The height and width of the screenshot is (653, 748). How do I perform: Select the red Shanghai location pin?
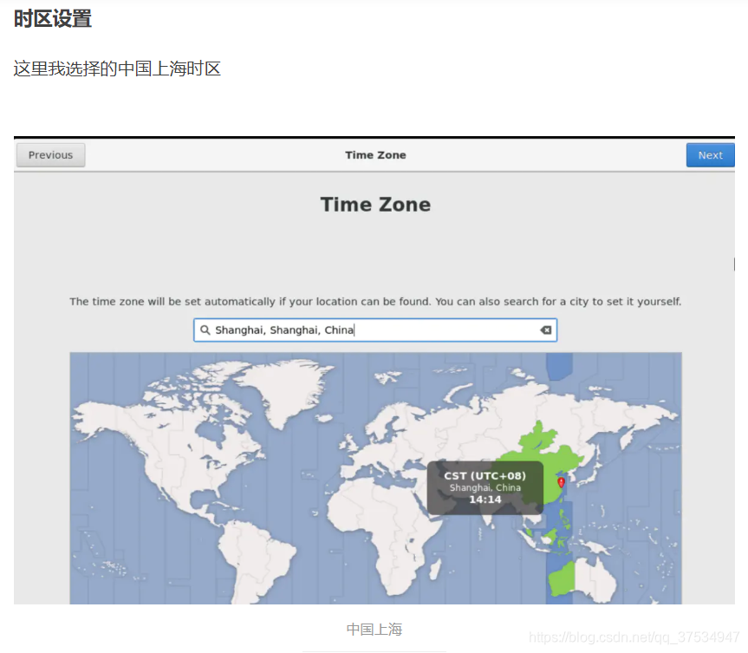pyautogui.click(x=561, y=482)
